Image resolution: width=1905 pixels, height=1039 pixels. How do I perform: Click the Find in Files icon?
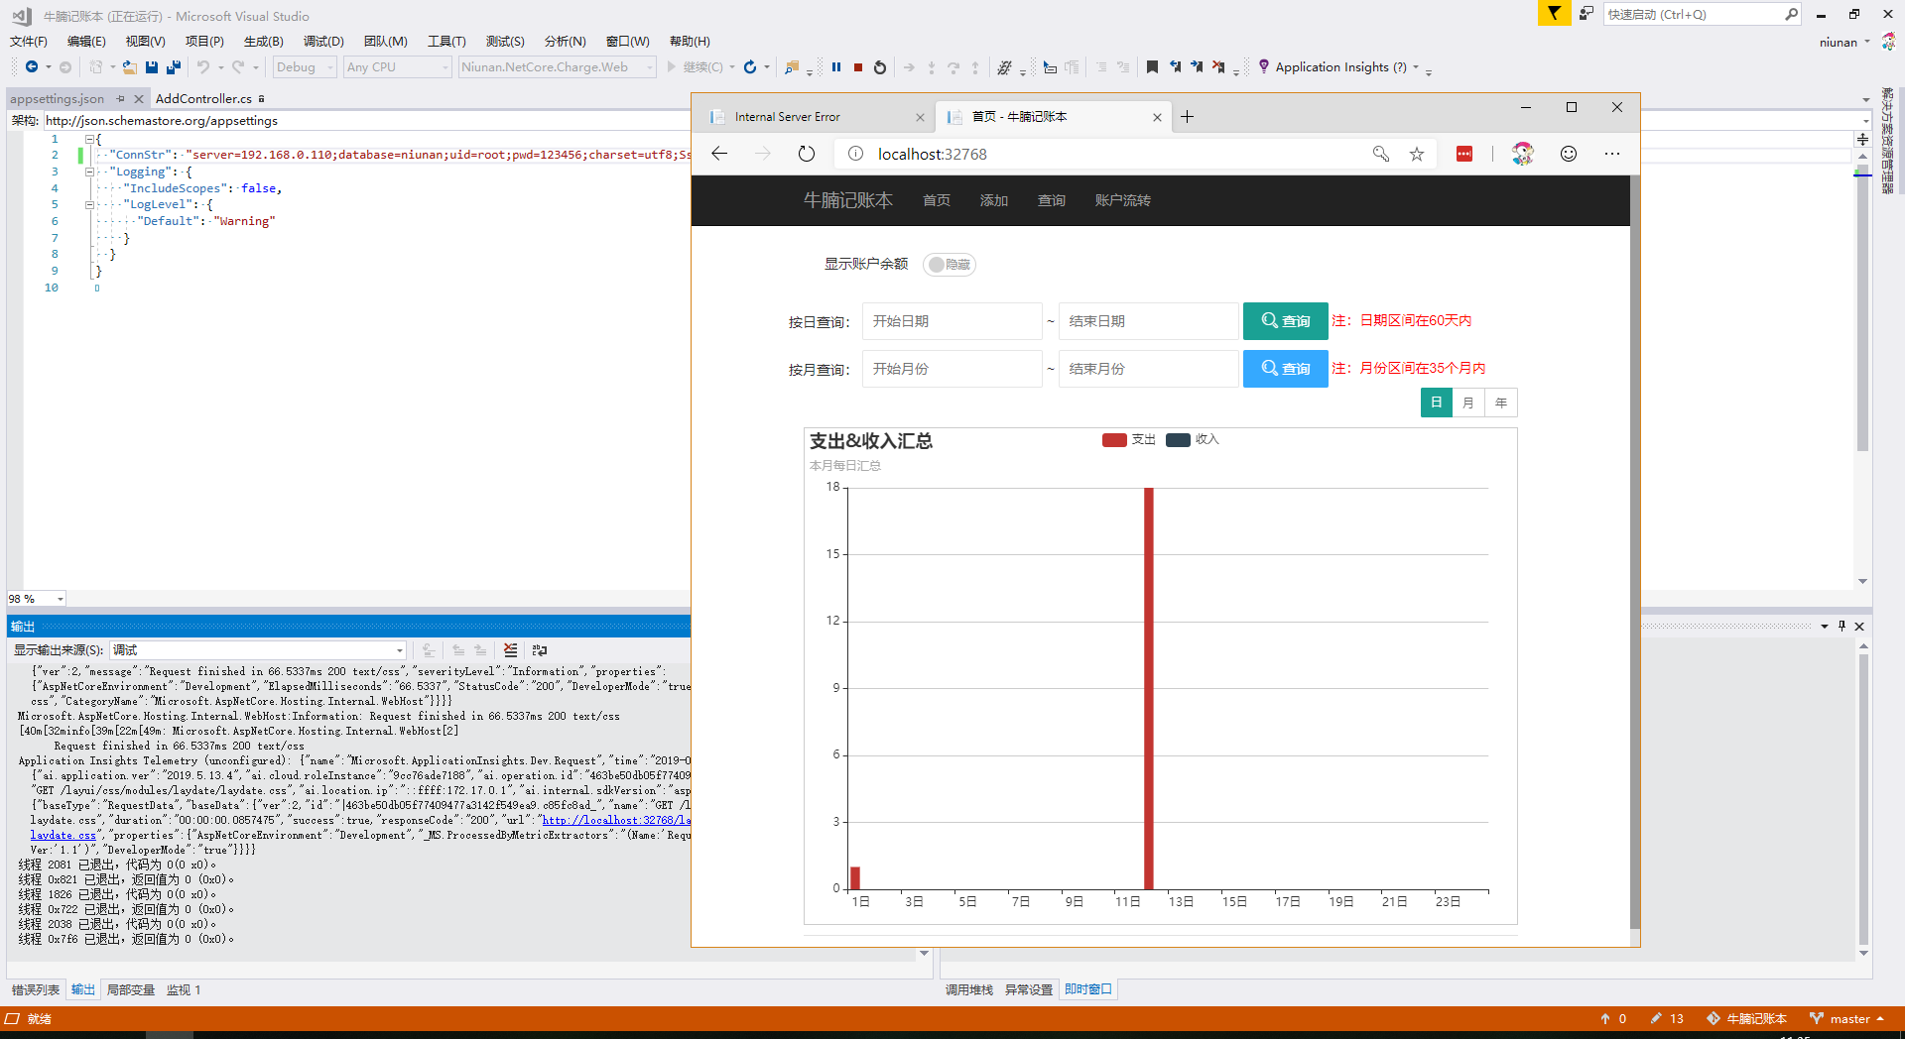(x=792, y=67)
